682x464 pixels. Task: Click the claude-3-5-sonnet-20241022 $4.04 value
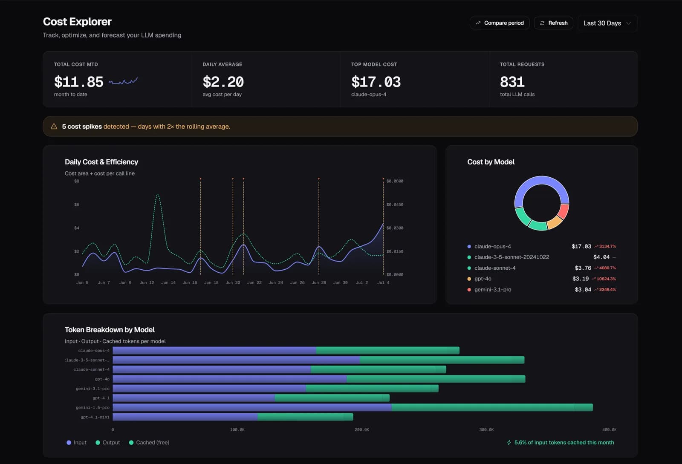coord(601,257)
